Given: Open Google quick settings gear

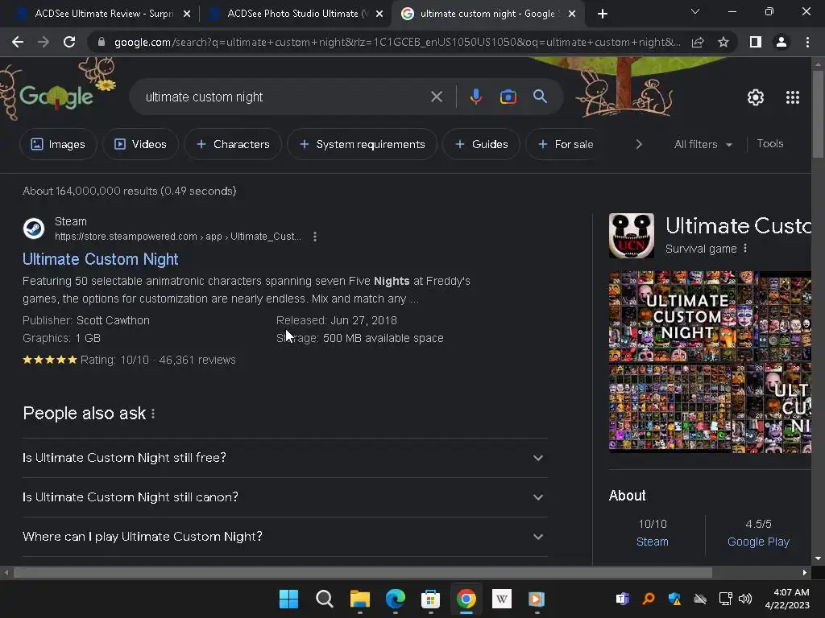Looking at the screenshot, I should tap(756, 97).
